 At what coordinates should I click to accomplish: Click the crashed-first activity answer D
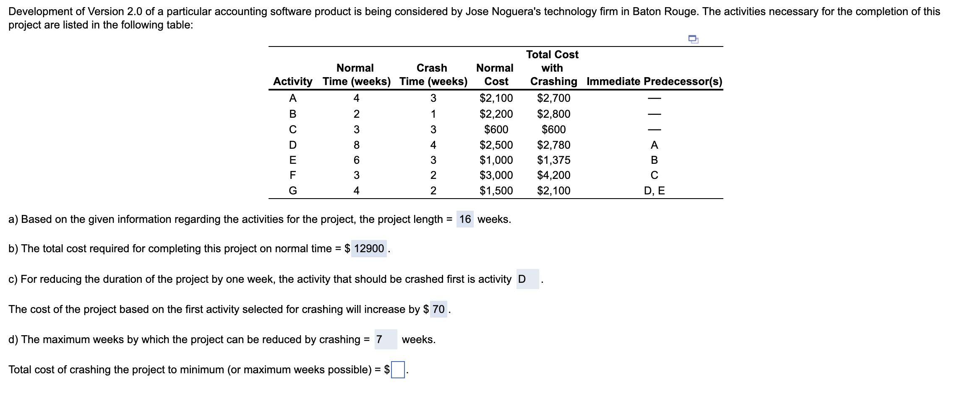coord(528,279)
